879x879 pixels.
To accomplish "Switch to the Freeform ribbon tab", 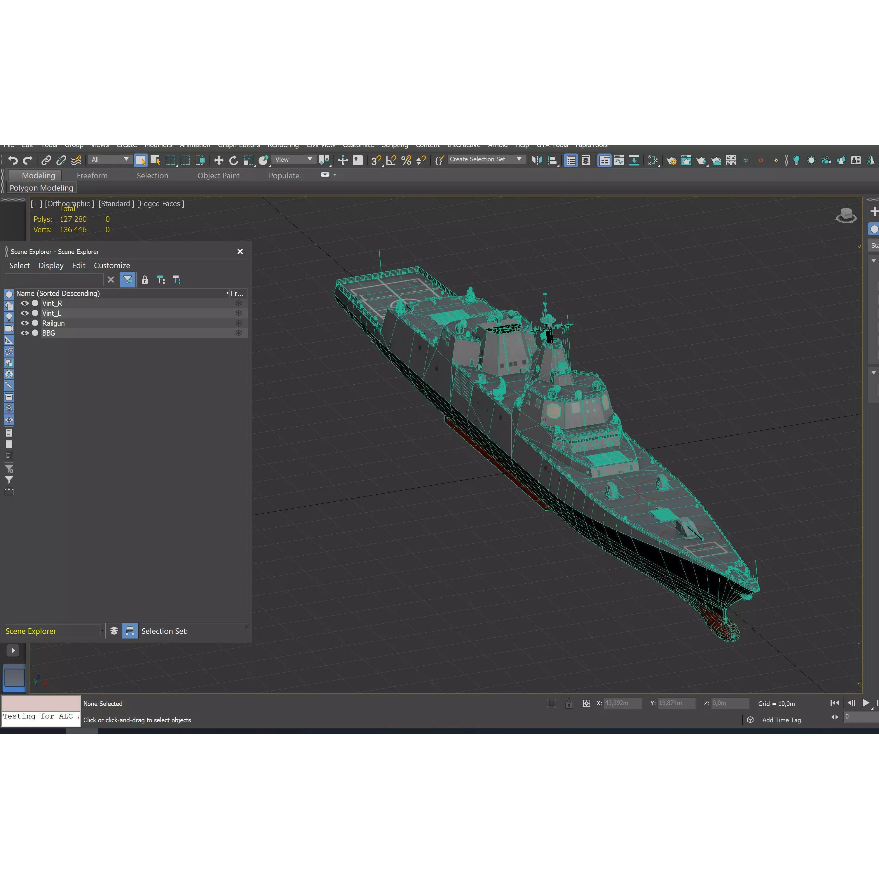I will point(92,175).
